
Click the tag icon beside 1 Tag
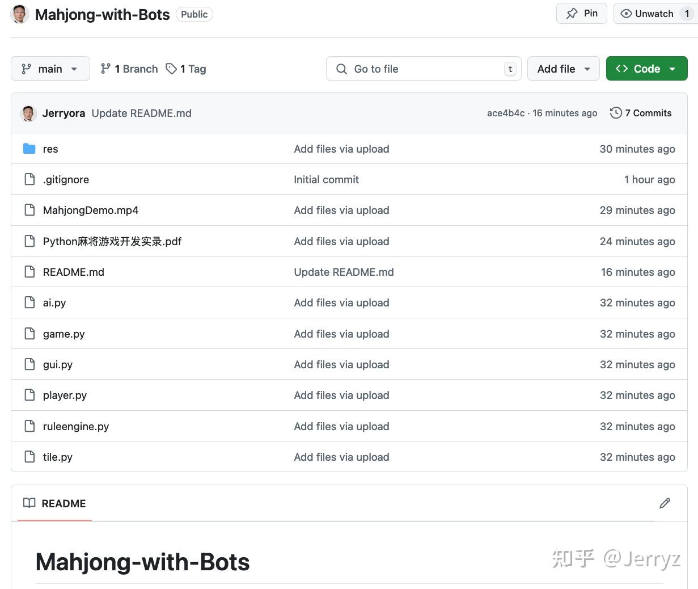(x=171, y=69)
